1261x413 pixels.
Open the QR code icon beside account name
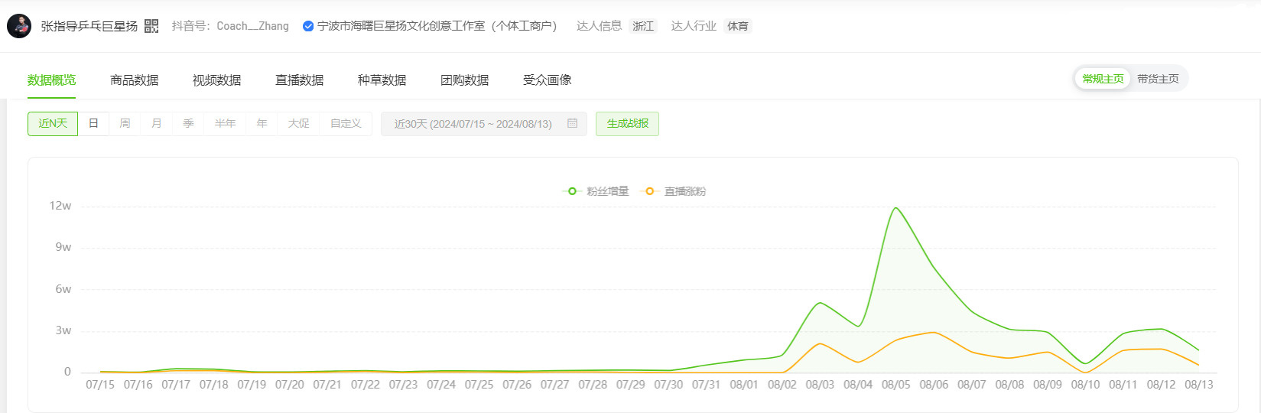pos(151,26)
